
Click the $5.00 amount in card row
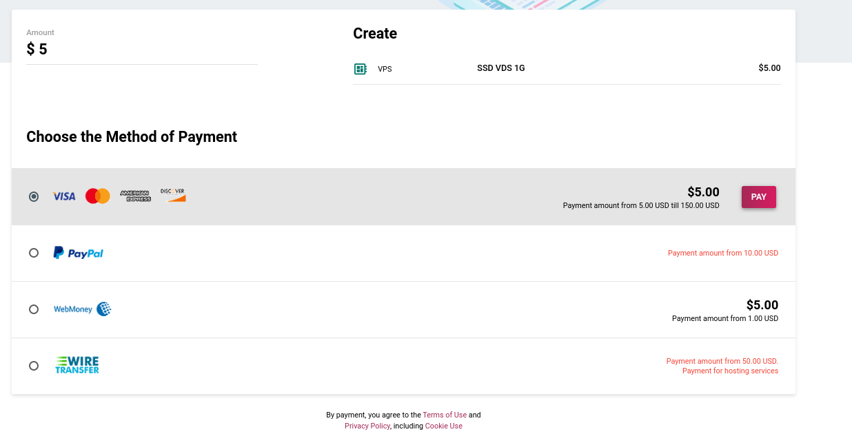click(x=703, y=192)
